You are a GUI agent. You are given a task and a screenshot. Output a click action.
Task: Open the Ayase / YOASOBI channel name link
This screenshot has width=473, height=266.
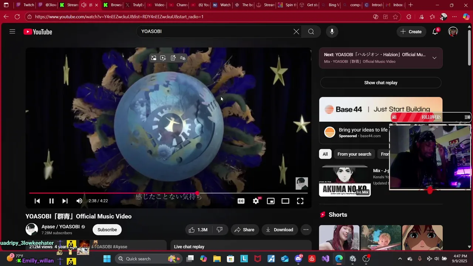click(x=61, y=227)
